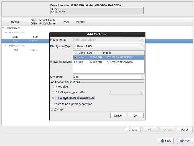Click the Back arrow icon
This screenshot has height=146, width=194.
pos(162,141)
